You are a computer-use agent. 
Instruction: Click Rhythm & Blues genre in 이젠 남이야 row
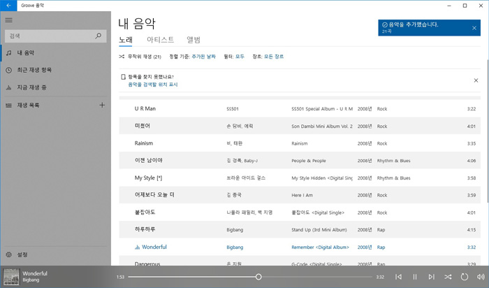point(393,161)
